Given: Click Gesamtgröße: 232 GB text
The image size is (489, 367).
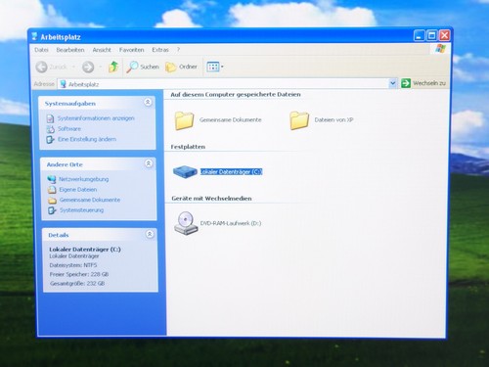Looking at the screenshot, I should tap(77, 283).
